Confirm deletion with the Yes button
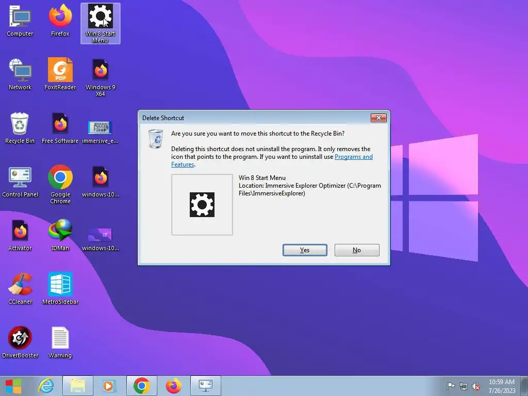Screen dimensions: 528x396 (x=305, y=250)
